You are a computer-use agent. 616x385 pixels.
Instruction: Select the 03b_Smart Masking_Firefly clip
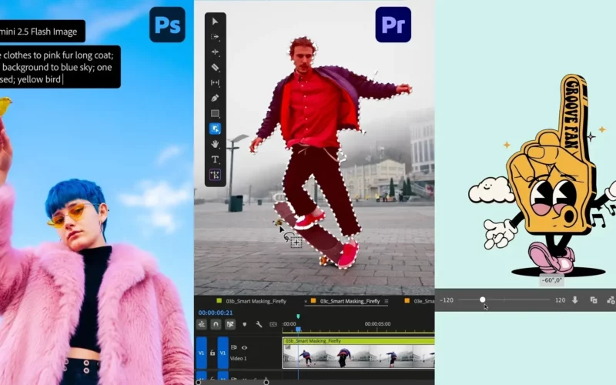coord(358,353)
